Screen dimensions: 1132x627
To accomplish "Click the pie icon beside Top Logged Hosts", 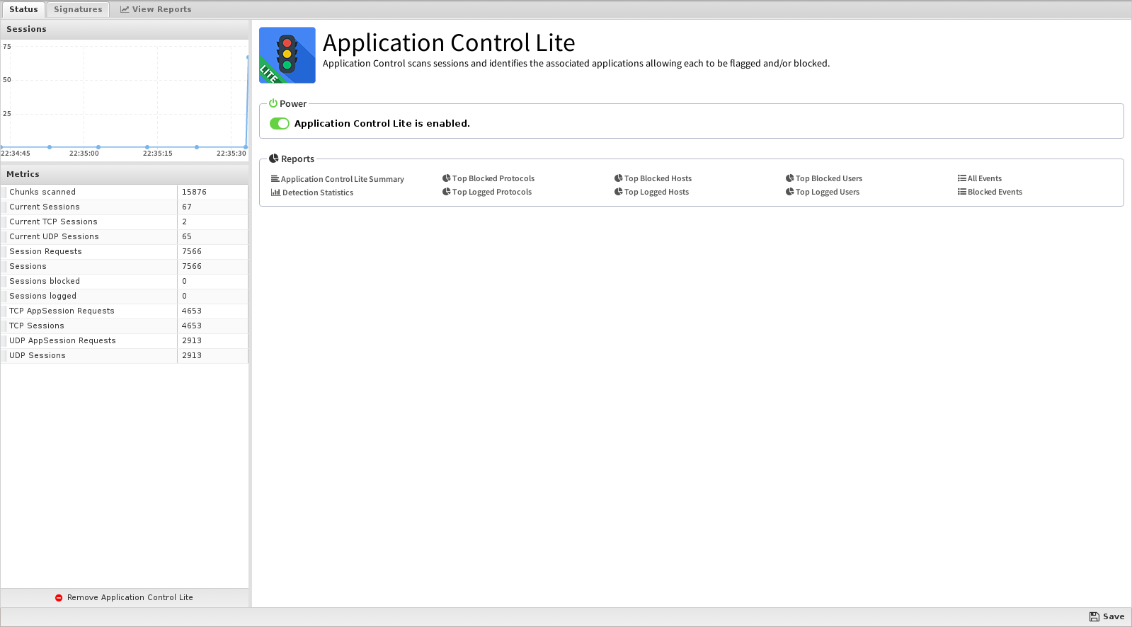I will point(619,192).
